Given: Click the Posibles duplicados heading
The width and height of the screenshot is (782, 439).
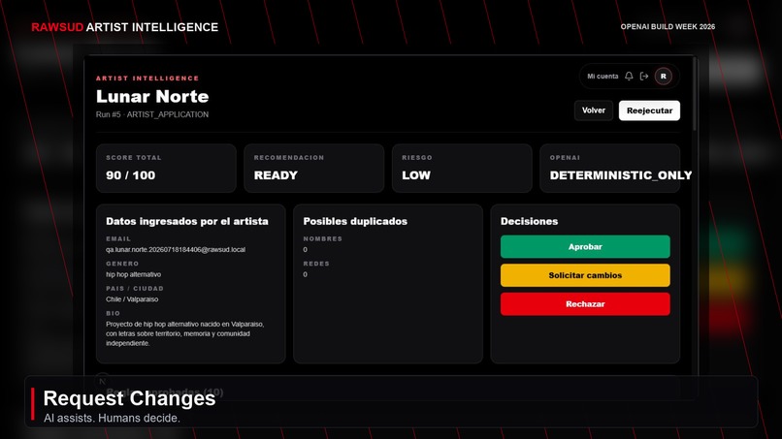Looking at the screenshot, I should pos(355,221).
